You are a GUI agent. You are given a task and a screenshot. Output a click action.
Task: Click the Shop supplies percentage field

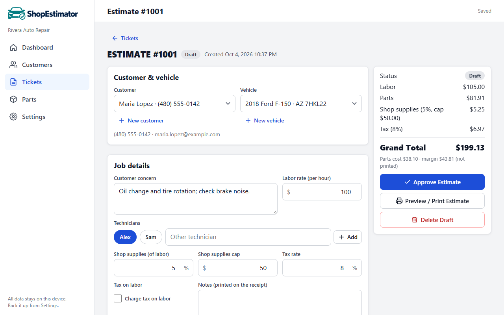tap(154, 268)
